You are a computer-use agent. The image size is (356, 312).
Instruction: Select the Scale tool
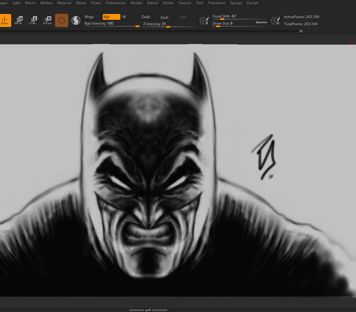(33, 20)
